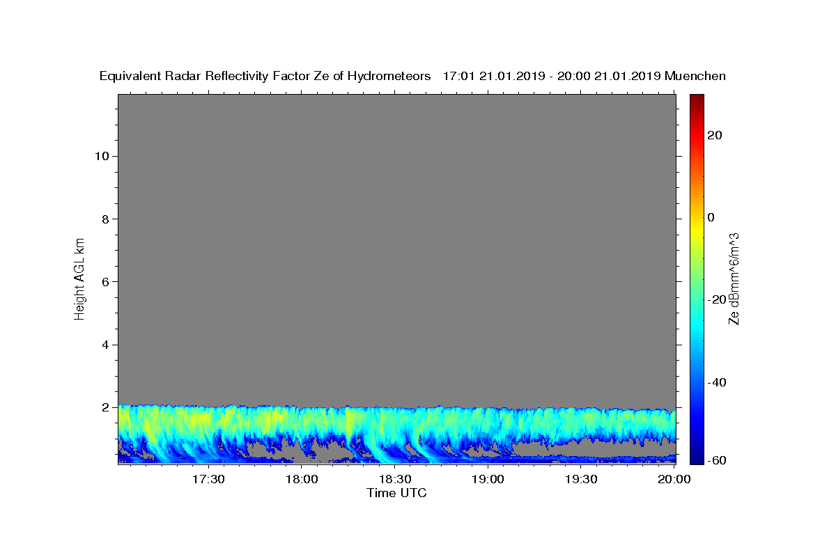Click the dark blue bottom of the colorbar
Screen dimensions: 836x557
tap(696, 457)
